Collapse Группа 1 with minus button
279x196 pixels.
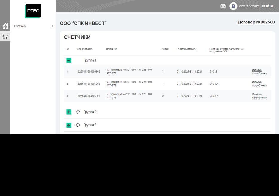tap(69, 60)
